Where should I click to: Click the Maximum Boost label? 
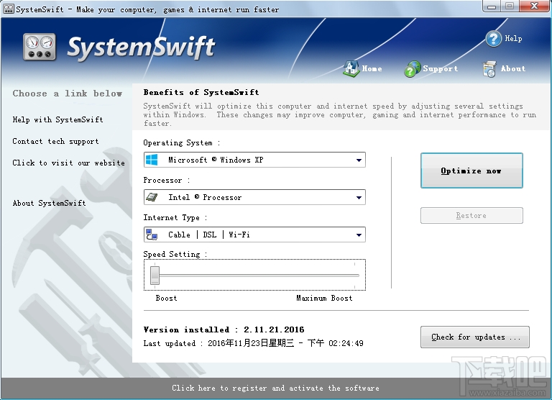(324, 298)
